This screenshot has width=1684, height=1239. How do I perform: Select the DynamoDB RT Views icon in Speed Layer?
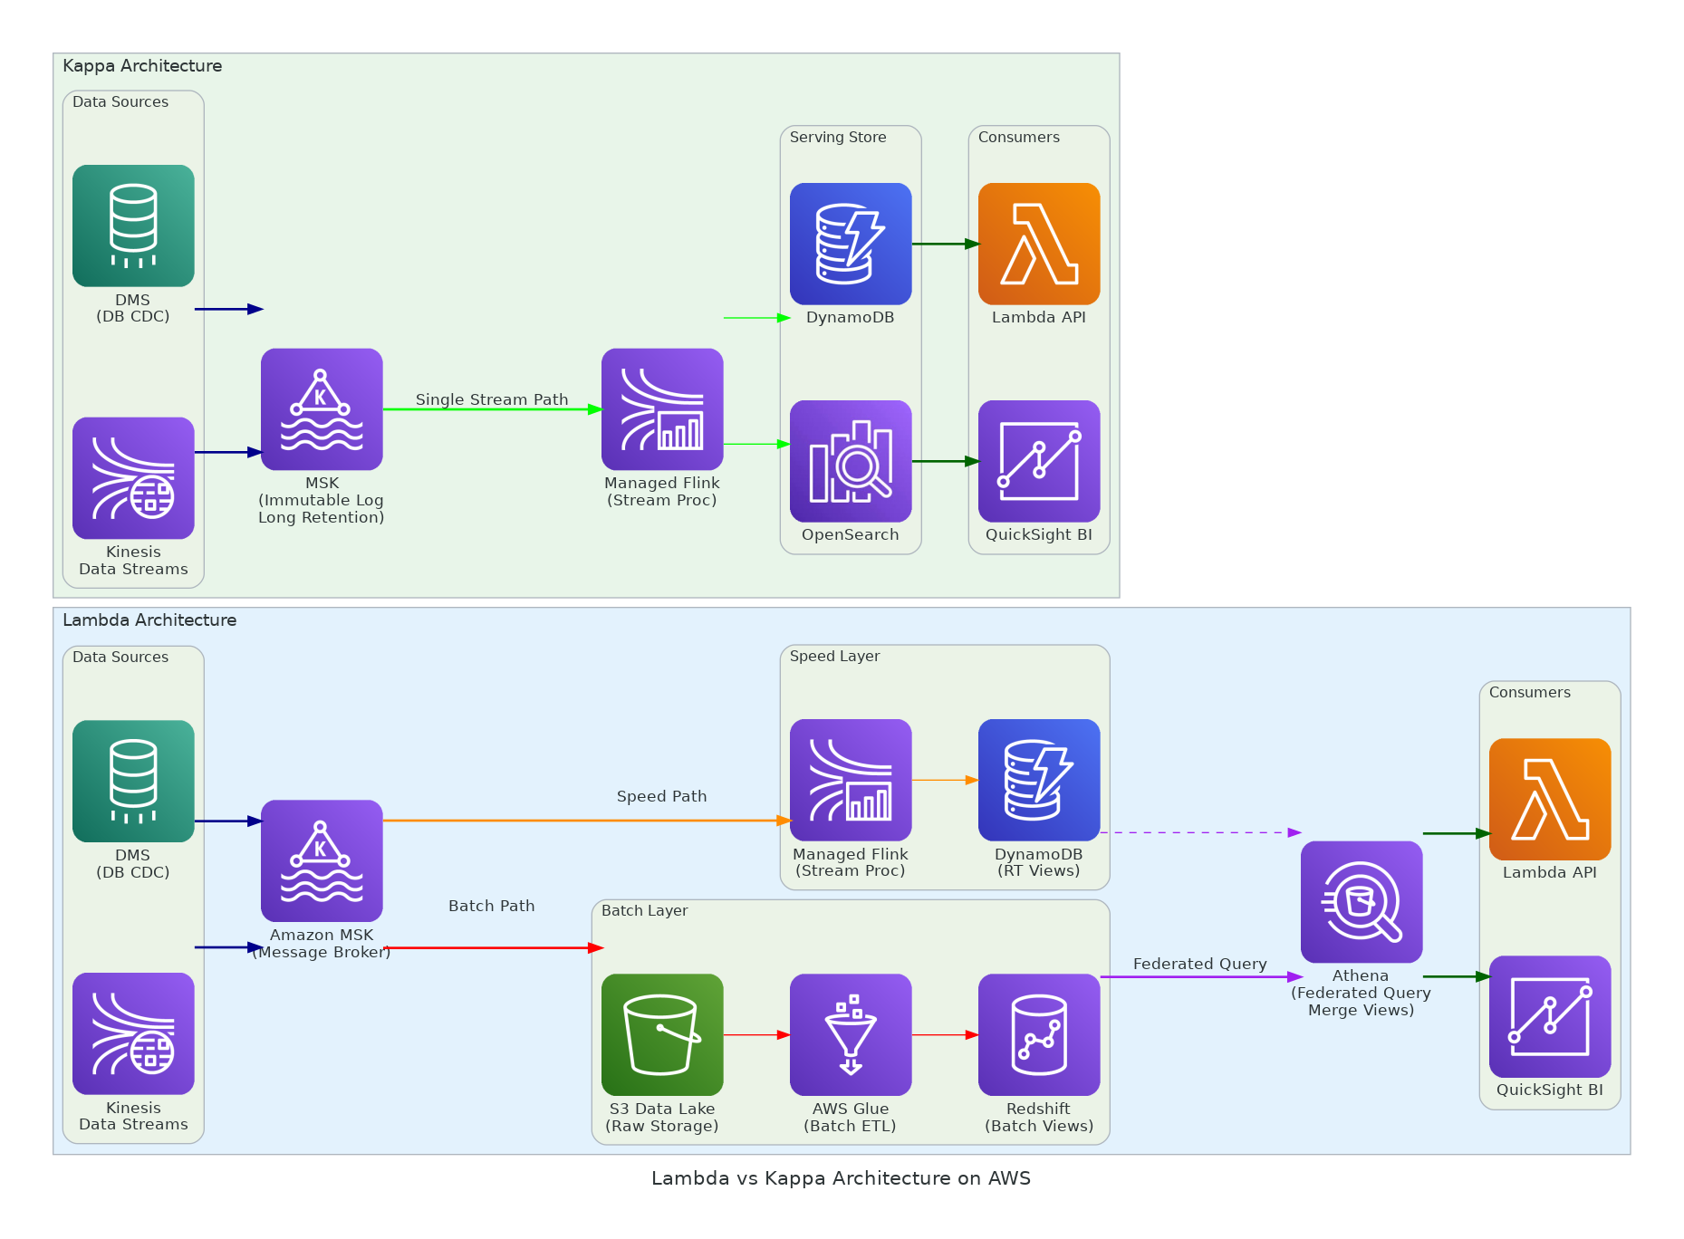(1038, 780)
